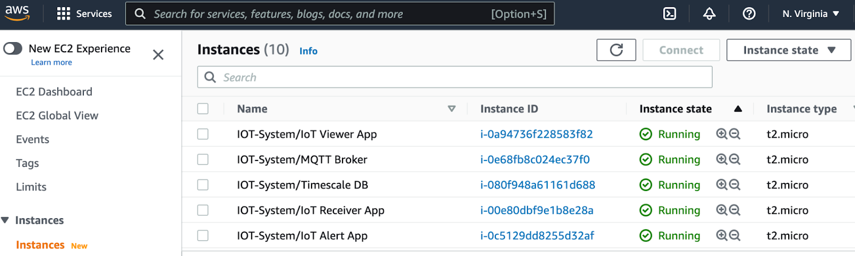Open the help question mark icon

click(749, 14)
